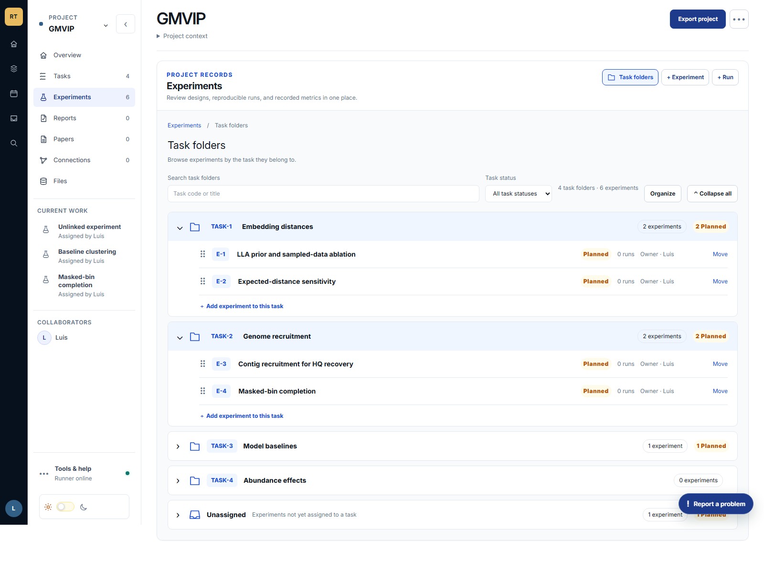This screenshot has width=764, height=571.
Task: Click the Report a problem button
Action: pos(716,504)
